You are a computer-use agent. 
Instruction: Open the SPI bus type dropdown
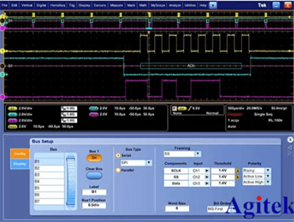(149, 163)
